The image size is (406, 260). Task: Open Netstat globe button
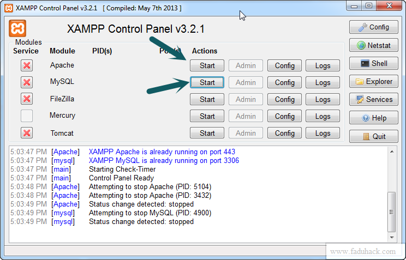pyautogui.click(x=374, y=45)
